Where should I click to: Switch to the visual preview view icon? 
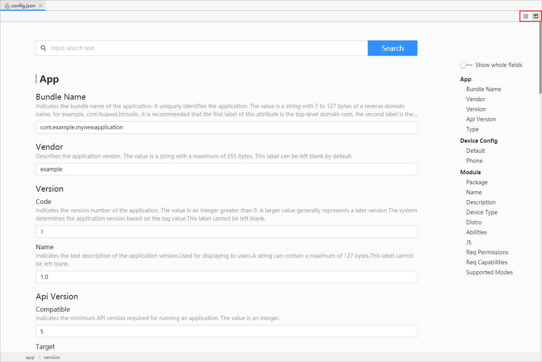coord(536,16)
